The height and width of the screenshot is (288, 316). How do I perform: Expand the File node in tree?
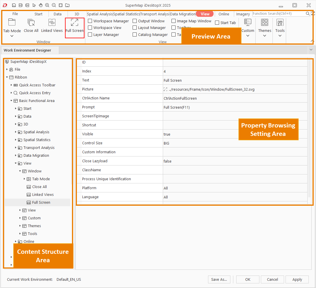(7, 70)
